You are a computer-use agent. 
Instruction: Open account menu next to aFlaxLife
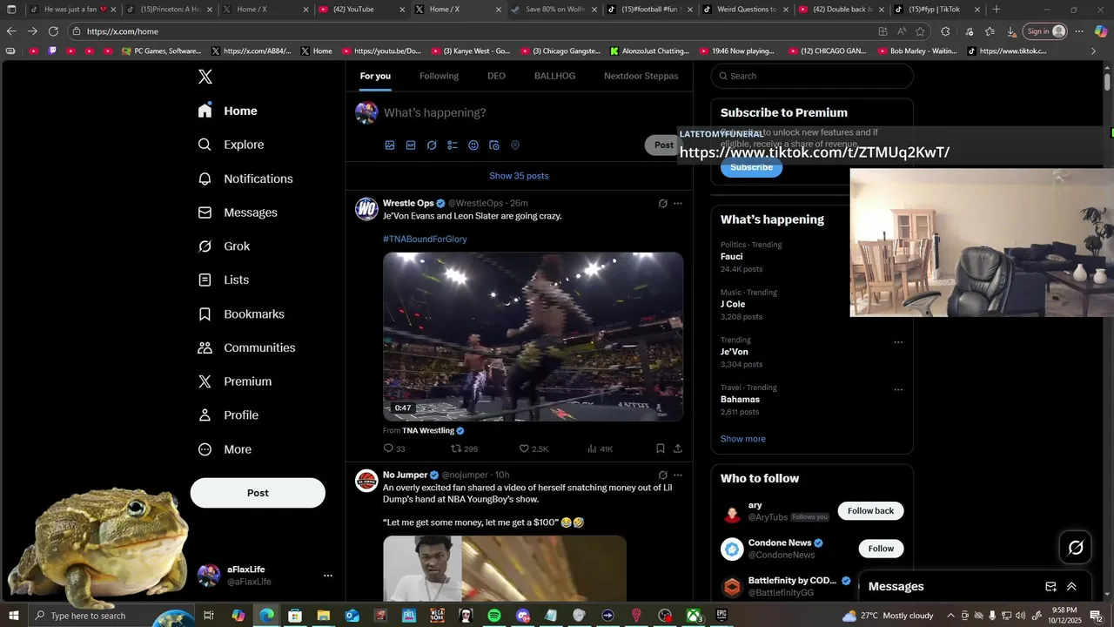(x=328, y=576)
